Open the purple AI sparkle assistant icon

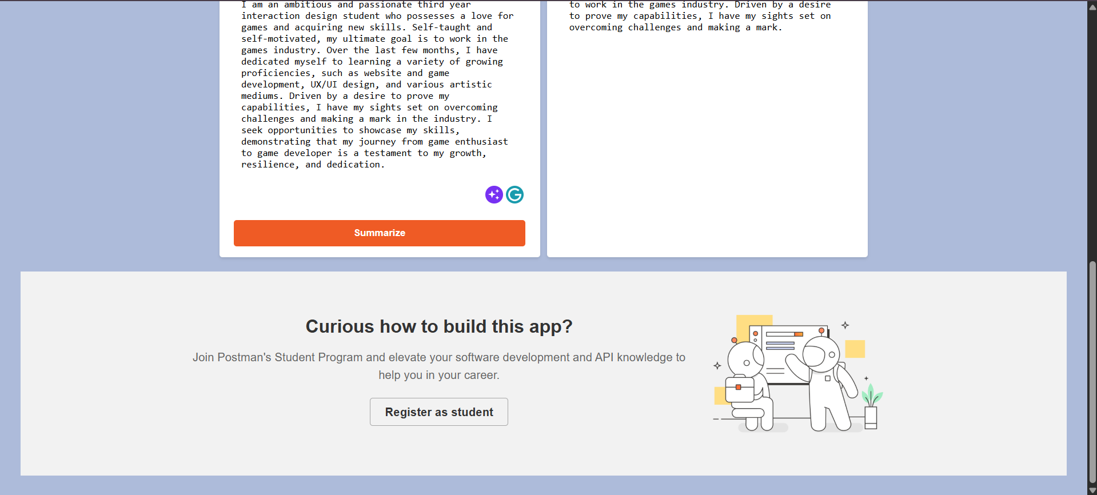pyautogui.click(x=494, y=195)
